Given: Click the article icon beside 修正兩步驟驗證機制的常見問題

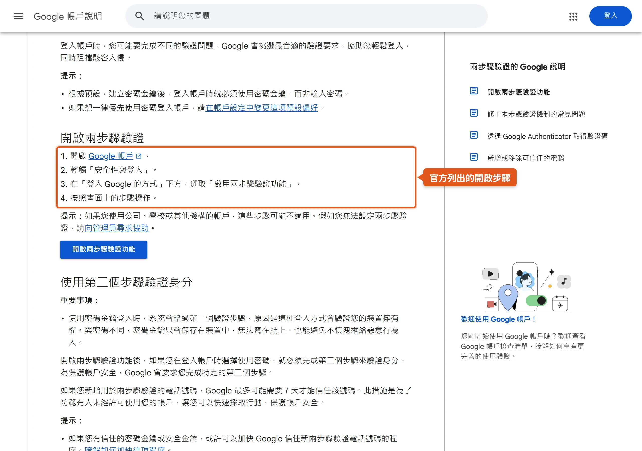Looking at the screenshot, I should point(474,113).
